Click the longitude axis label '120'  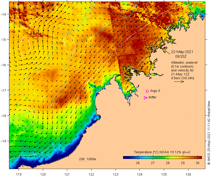coord(43,174)
